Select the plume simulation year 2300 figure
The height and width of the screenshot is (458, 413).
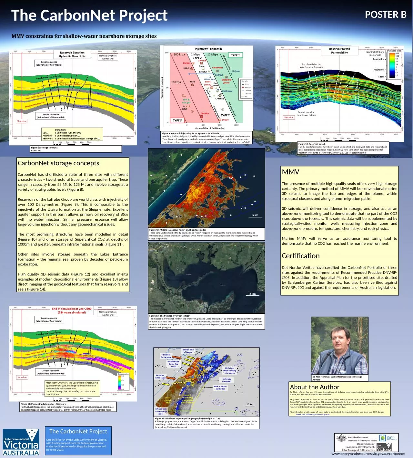tap(73, 353)
